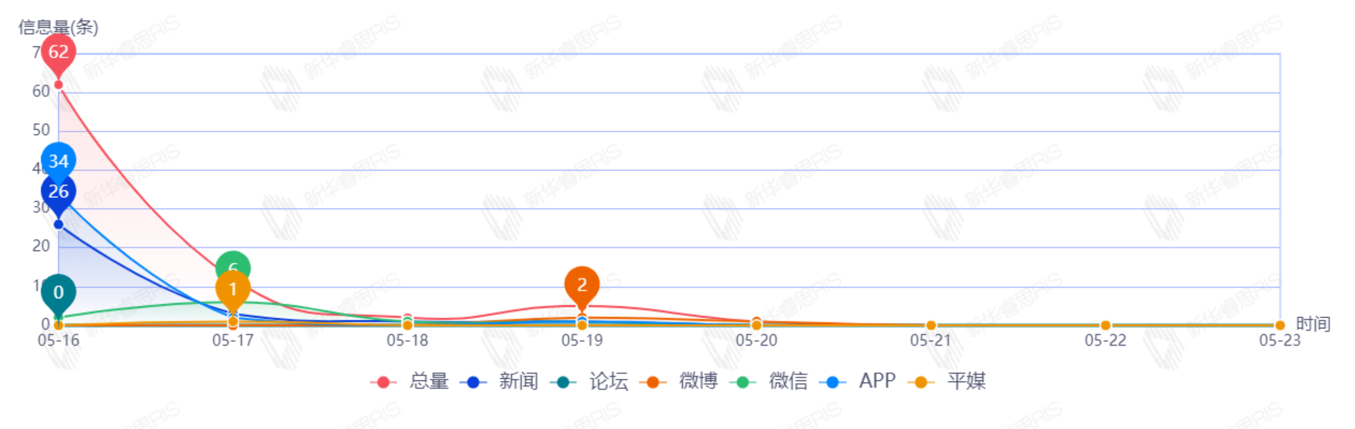Toggle the 微信 legend entry
This screenshot has height=429, width=1355.
point(769,382)
